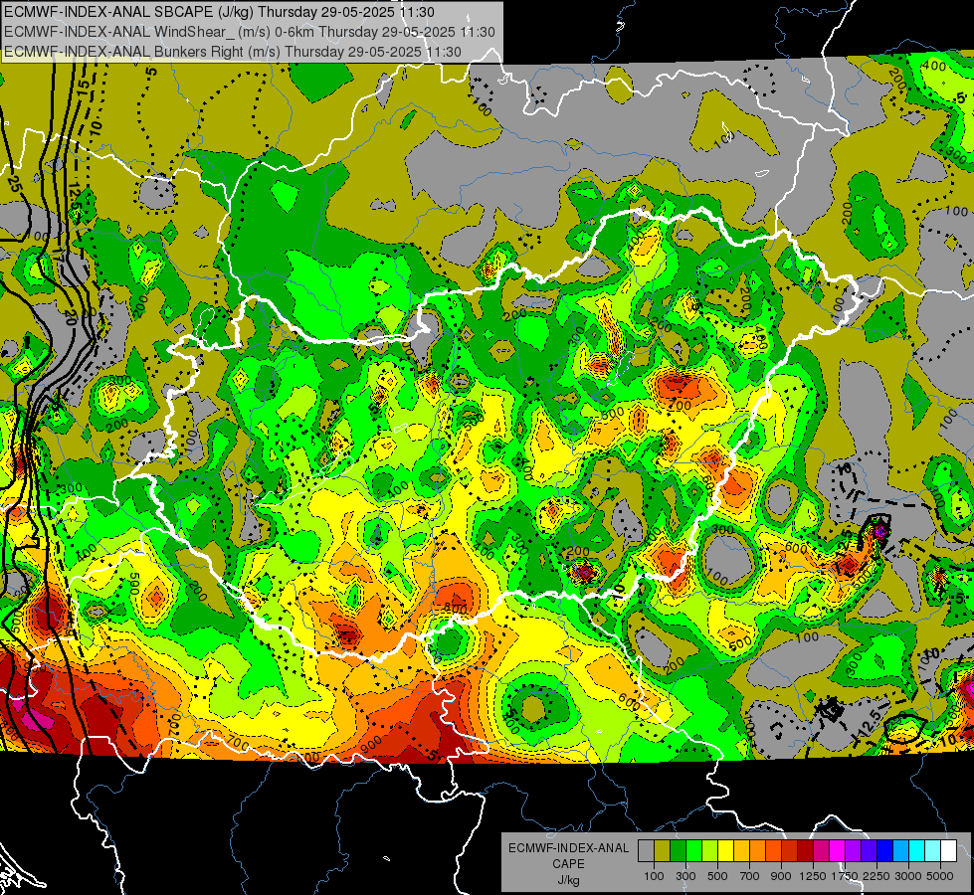Click the WindShear 0-6km title line

pyautogui.click(x=249, y=32)
